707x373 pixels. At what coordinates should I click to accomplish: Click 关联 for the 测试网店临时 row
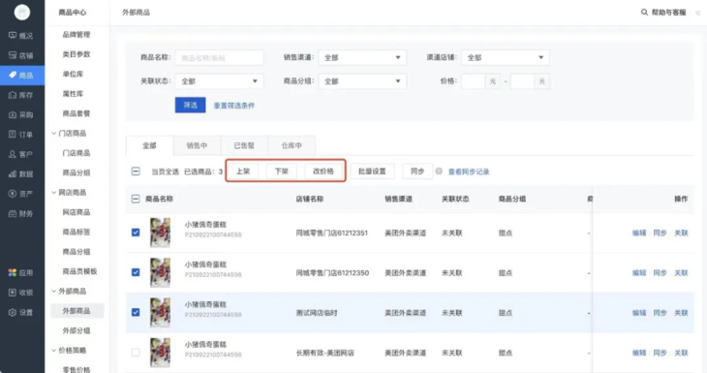[x=681, y=313]
